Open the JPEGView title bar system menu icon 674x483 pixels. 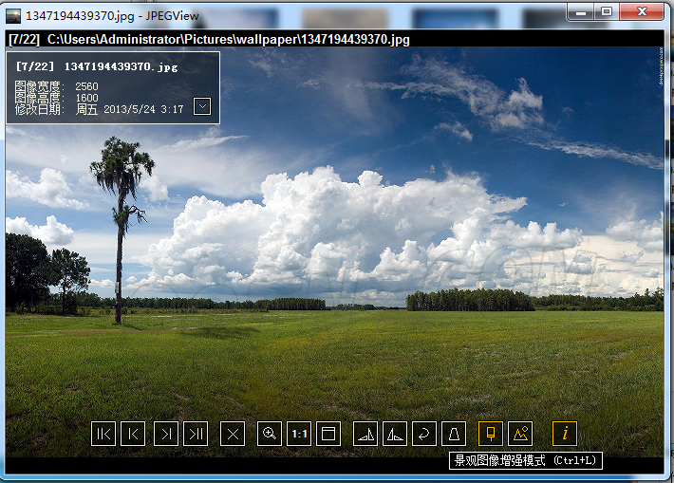(x=11, y=14)
